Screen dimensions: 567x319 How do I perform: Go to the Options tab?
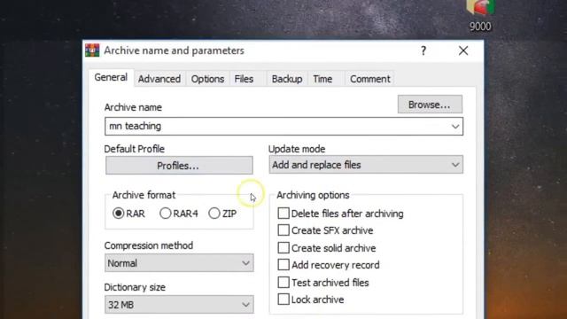tap(207, 79)
